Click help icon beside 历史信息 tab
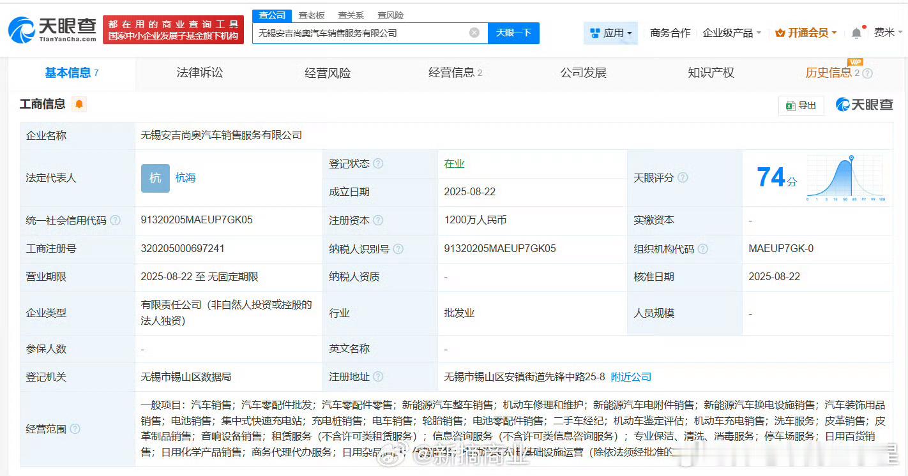908x476 pixels. point(867,73)
